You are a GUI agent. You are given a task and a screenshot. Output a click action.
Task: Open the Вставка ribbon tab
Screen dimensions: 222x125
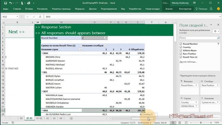(29, 9)
